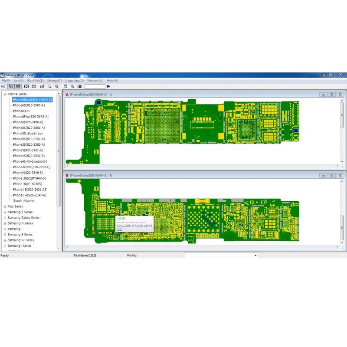Click the rectangle frame toolbar icon

click(x=33, y=86)
